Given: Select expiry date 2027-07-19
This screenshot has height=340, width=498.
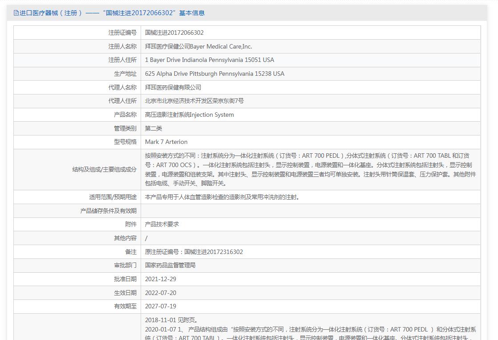Looking at the screenshot, I should point(160,307).
